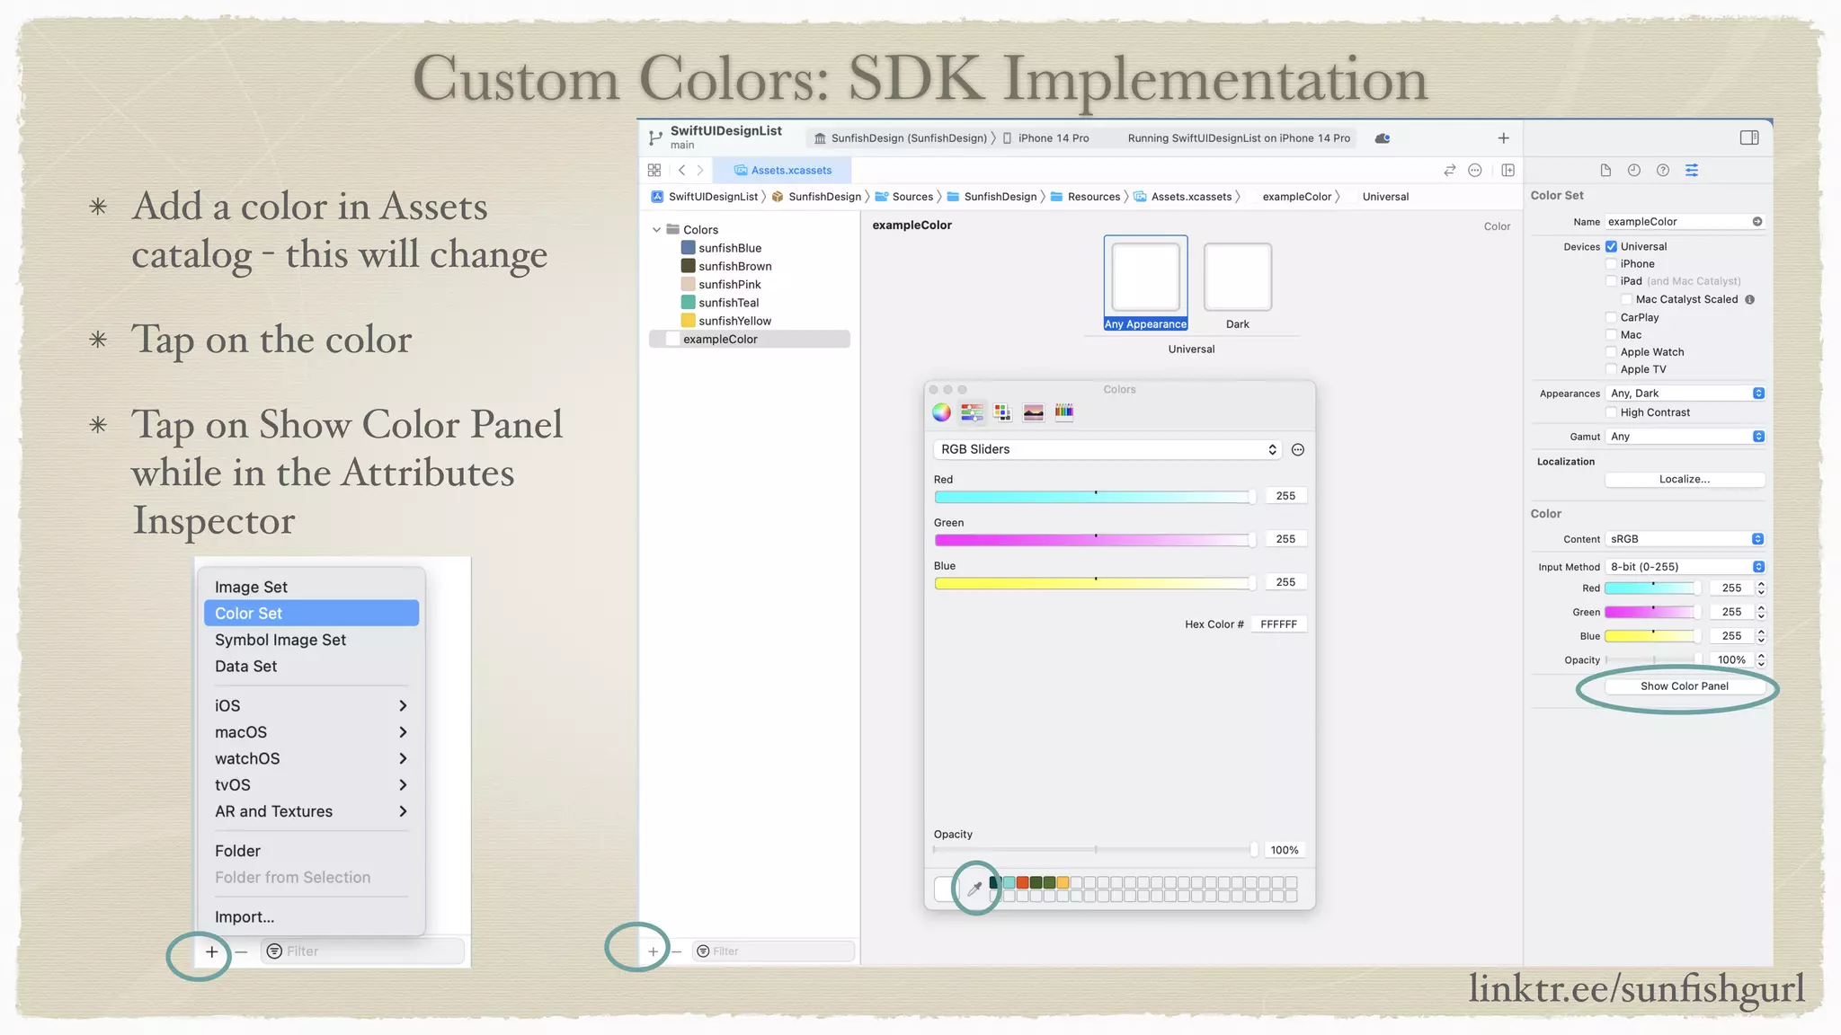Open the Appearances dropdown
The width and height of the screenshot is (1841, 1035).
coord(1685,394)
